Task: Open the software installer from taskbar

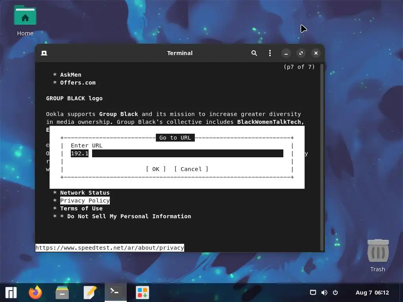Action: [x=142, y=293]
